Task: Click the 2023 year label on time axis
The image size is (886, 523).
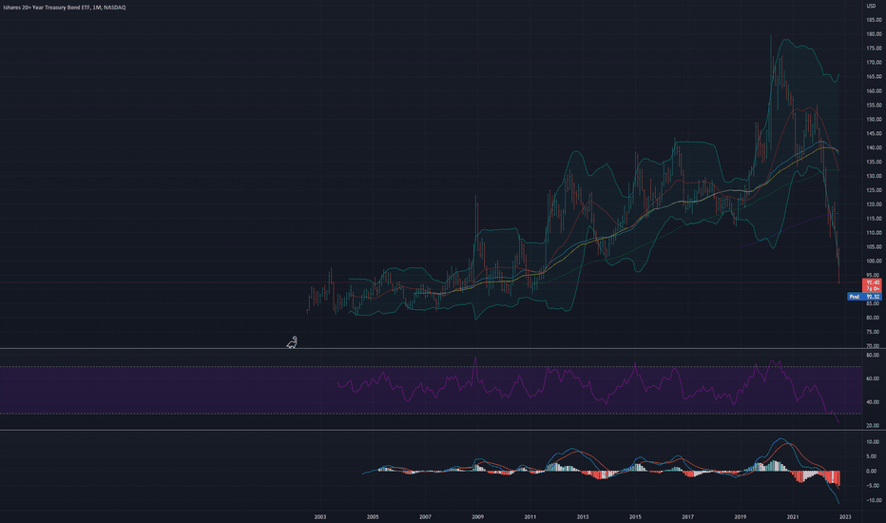Action: coord(845,516)
